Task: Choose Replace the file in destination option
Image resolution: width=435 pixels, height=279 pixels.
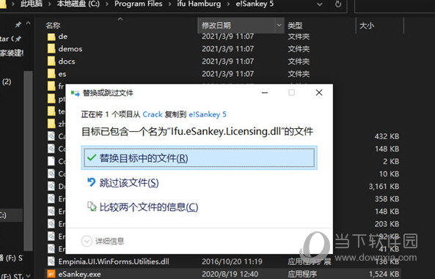Action: coord(200,158)
